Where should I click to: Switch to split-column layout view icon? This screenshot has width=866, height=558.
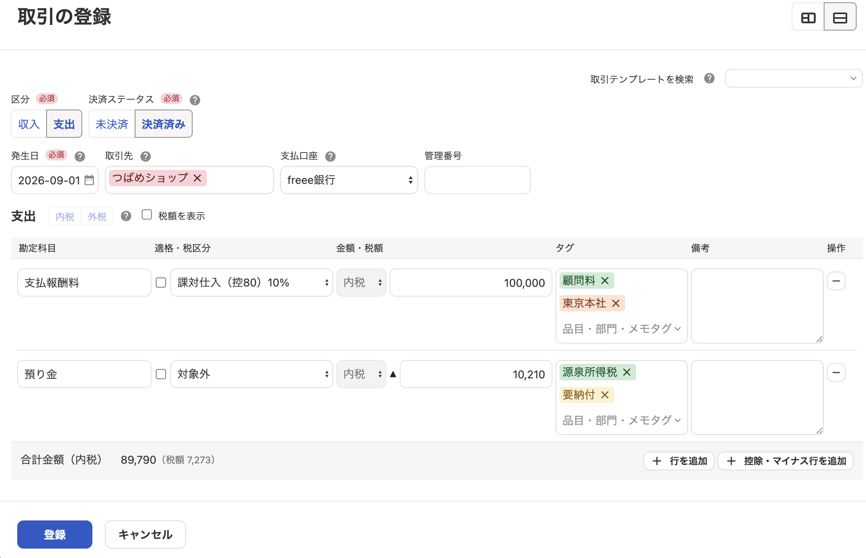[808, 18]
